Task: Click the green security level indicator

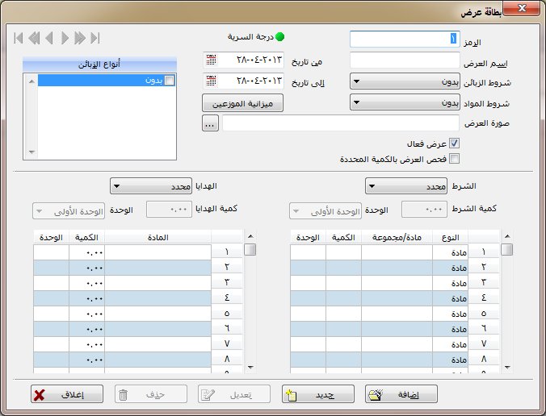Action: click(x=280, y=37)
